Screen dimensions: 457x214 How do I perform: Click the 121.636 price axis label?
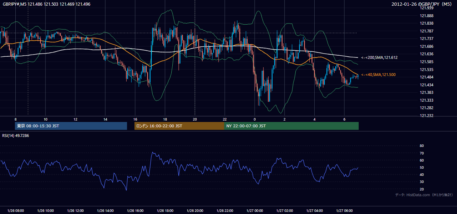(x=427, y=54)
